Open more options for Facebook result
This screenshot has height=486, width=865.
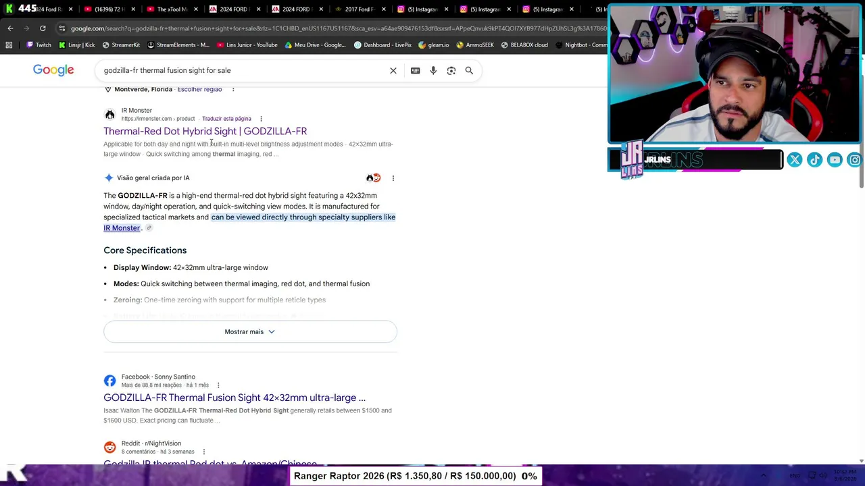(x=218, y=385)
